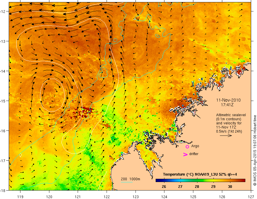
Task: Click the colorbar tick label 28
Action: [197, 186]
